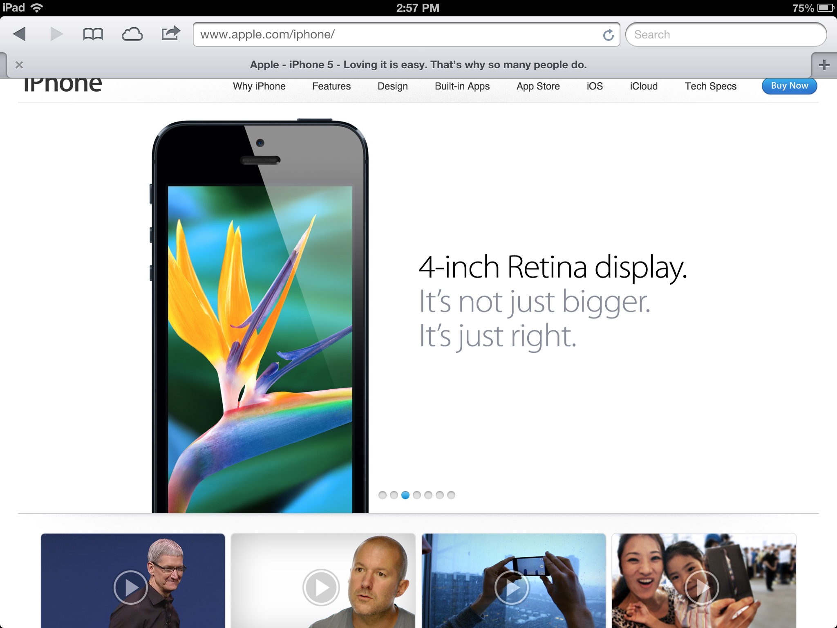Go to the App Store page
The image size is (837, 628).
[x=538, y=86]
